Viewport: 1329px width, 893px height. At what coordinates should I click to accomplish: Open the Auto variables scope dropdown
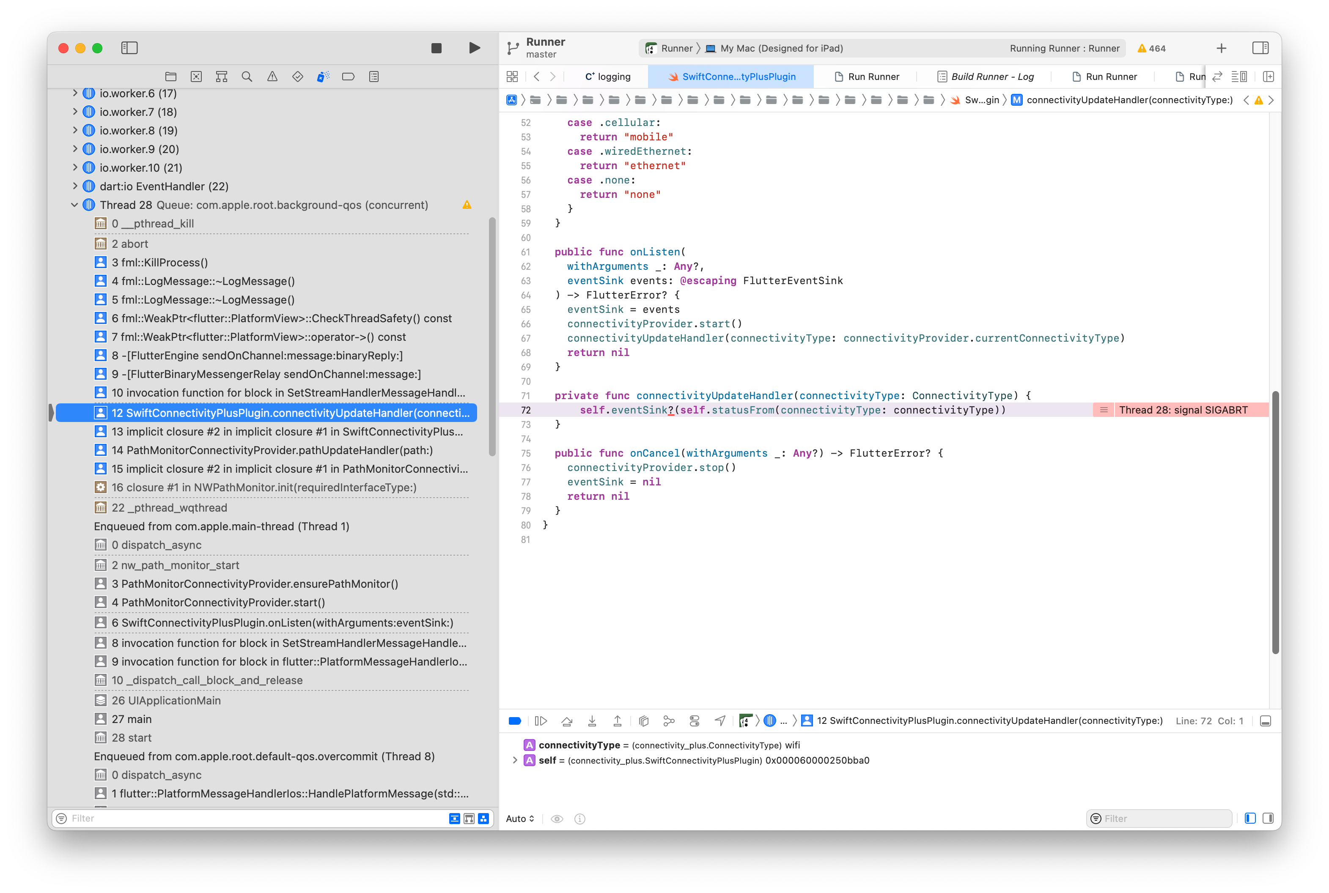pyautogui.click(x=519, y=819)
